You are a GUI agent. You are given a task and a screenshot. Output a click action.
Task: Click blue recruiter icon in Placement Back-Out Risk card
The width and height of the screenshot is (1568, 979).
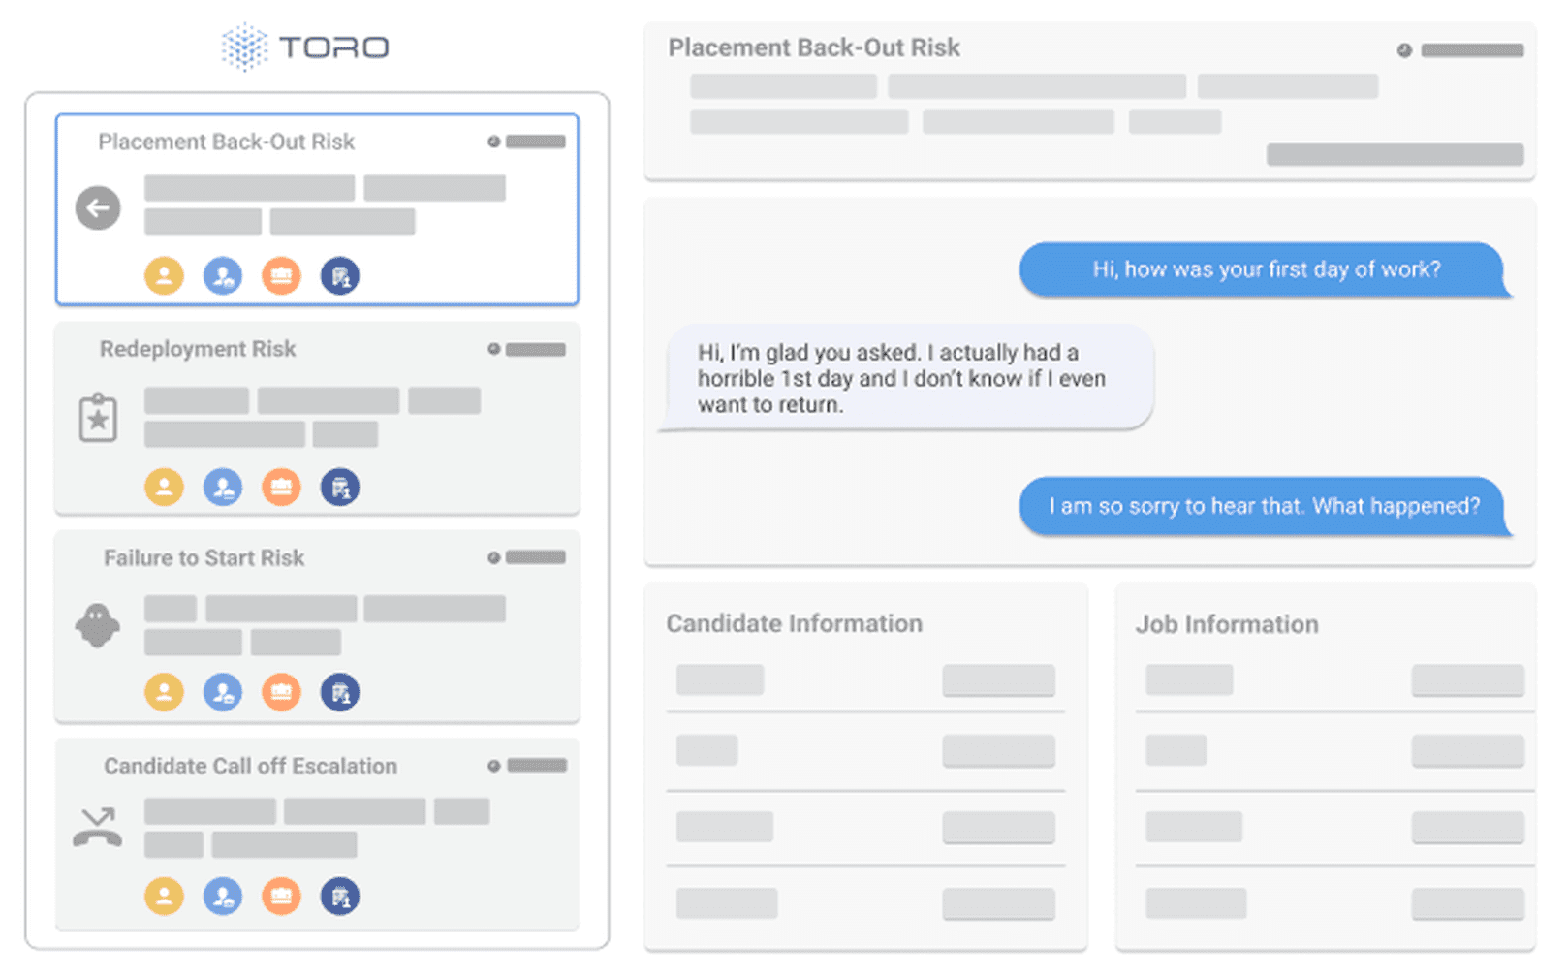coord(223,276)
